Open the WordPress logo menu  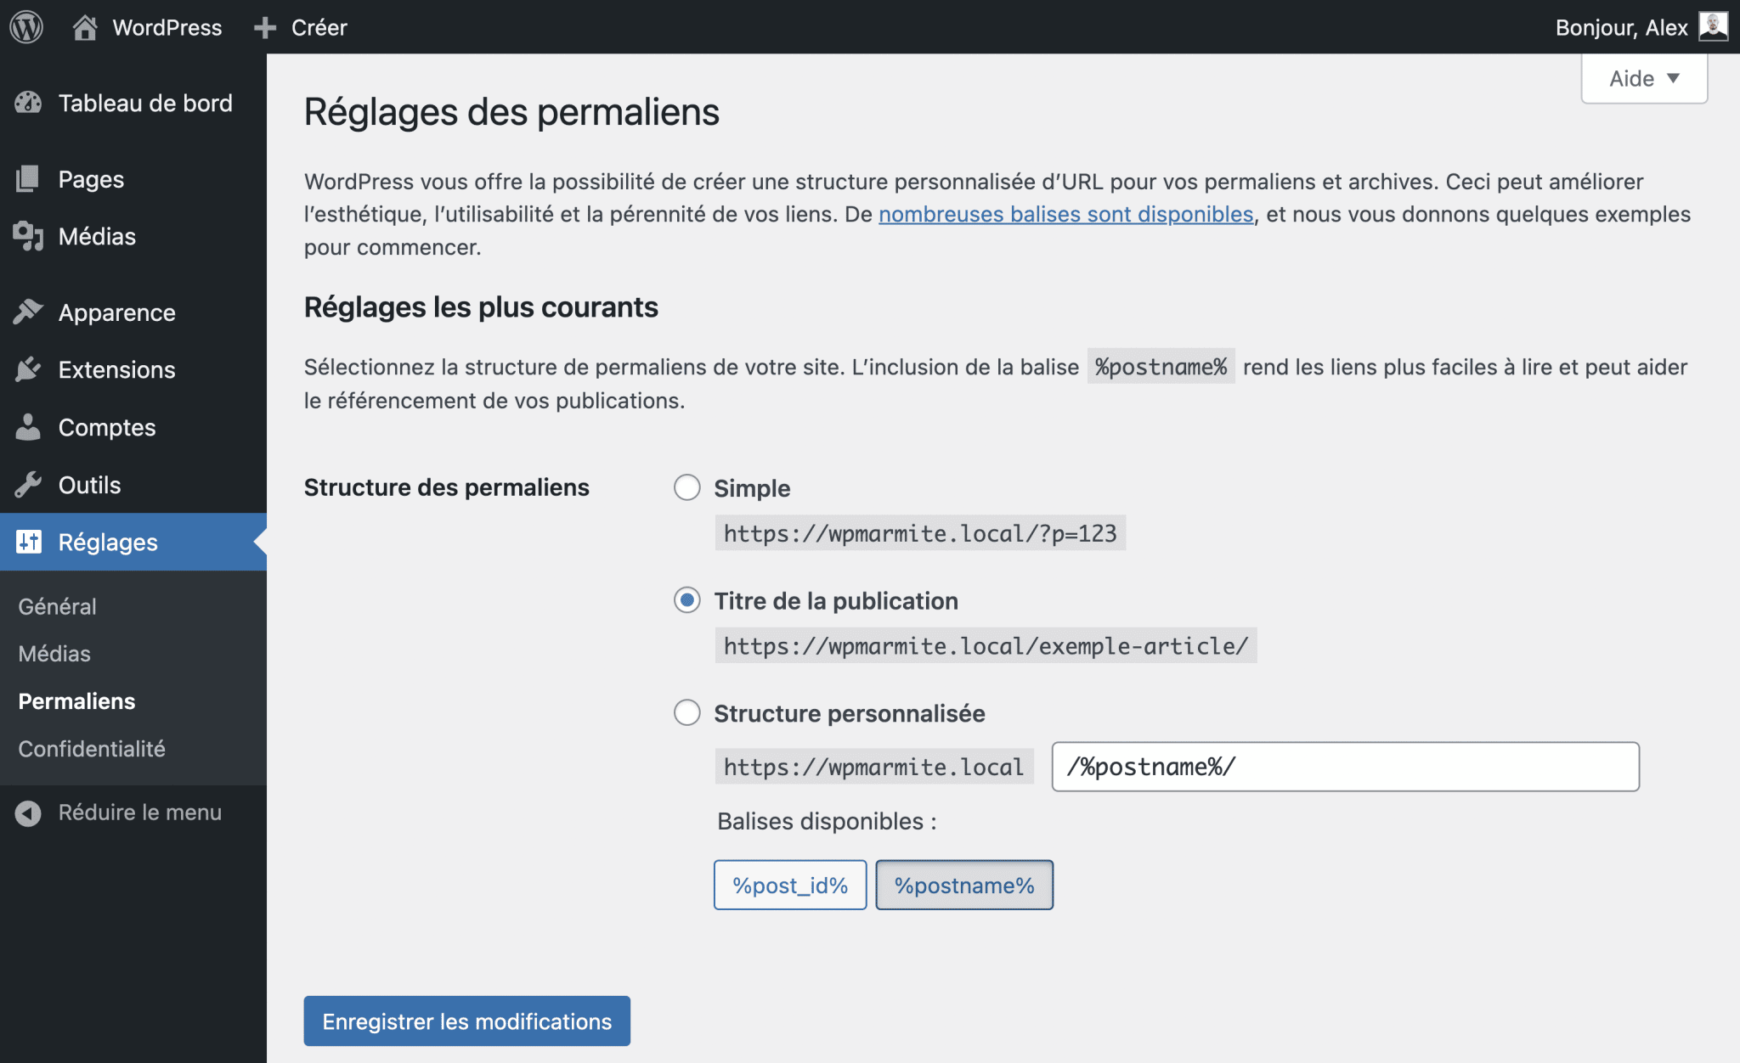(x=26, y=27)
